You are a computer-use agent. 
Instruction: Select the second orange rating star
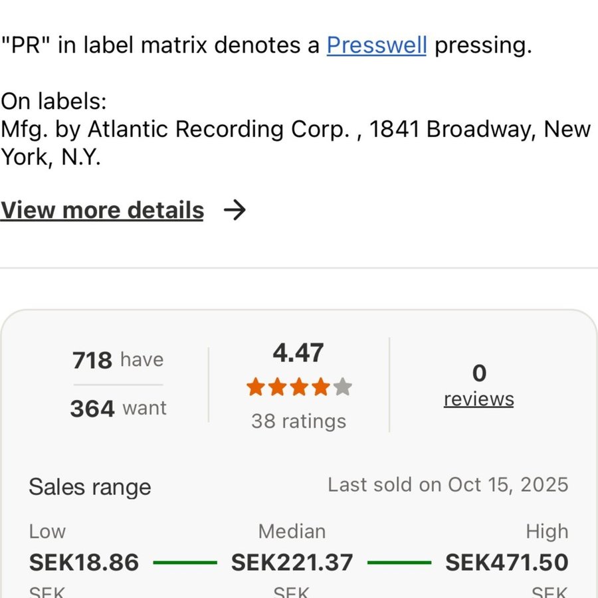(278, 387)
